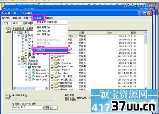
Task: Tick the GHOST folder checkbox
Action: [52, 56]
